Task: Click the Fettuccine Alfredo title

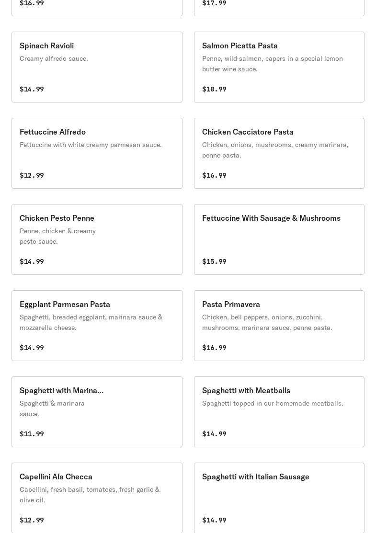Action: (53, 132)
